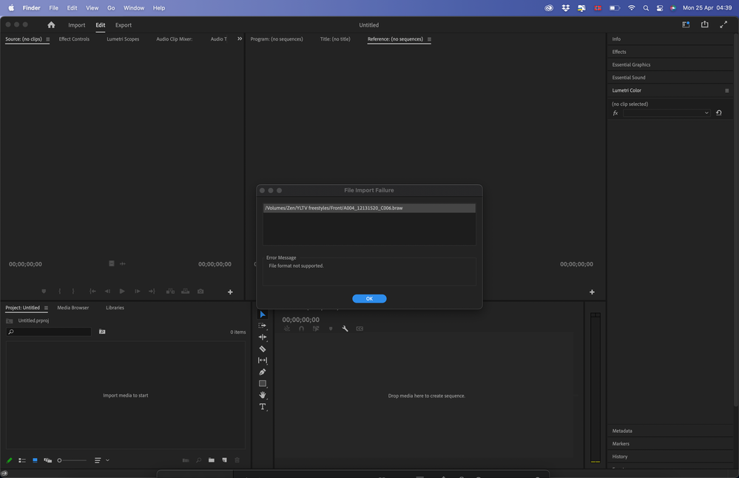The image size is (739, 478).
Task: Click the Insert button in Source monitor
Action: [x=170, y=292]
